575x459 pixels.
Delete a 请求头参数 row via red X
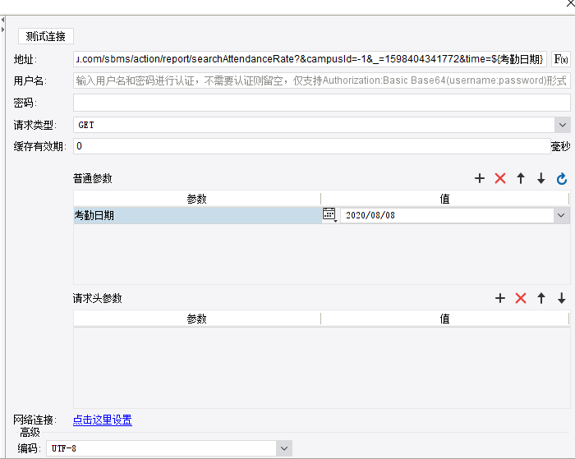[521, 298]
